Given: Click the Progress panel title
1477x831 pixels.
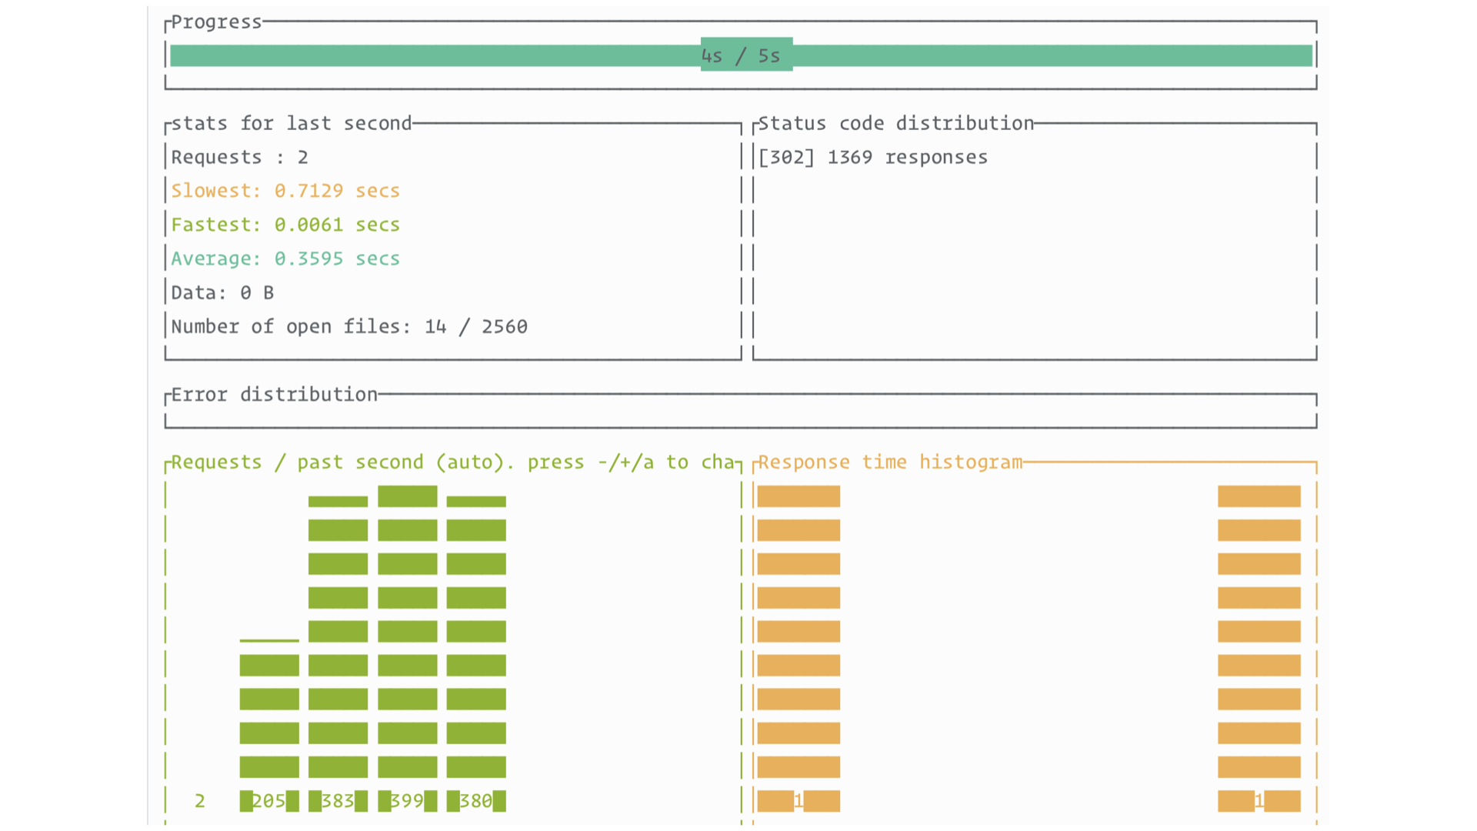Looking at the screenshot, I should 215,22.
